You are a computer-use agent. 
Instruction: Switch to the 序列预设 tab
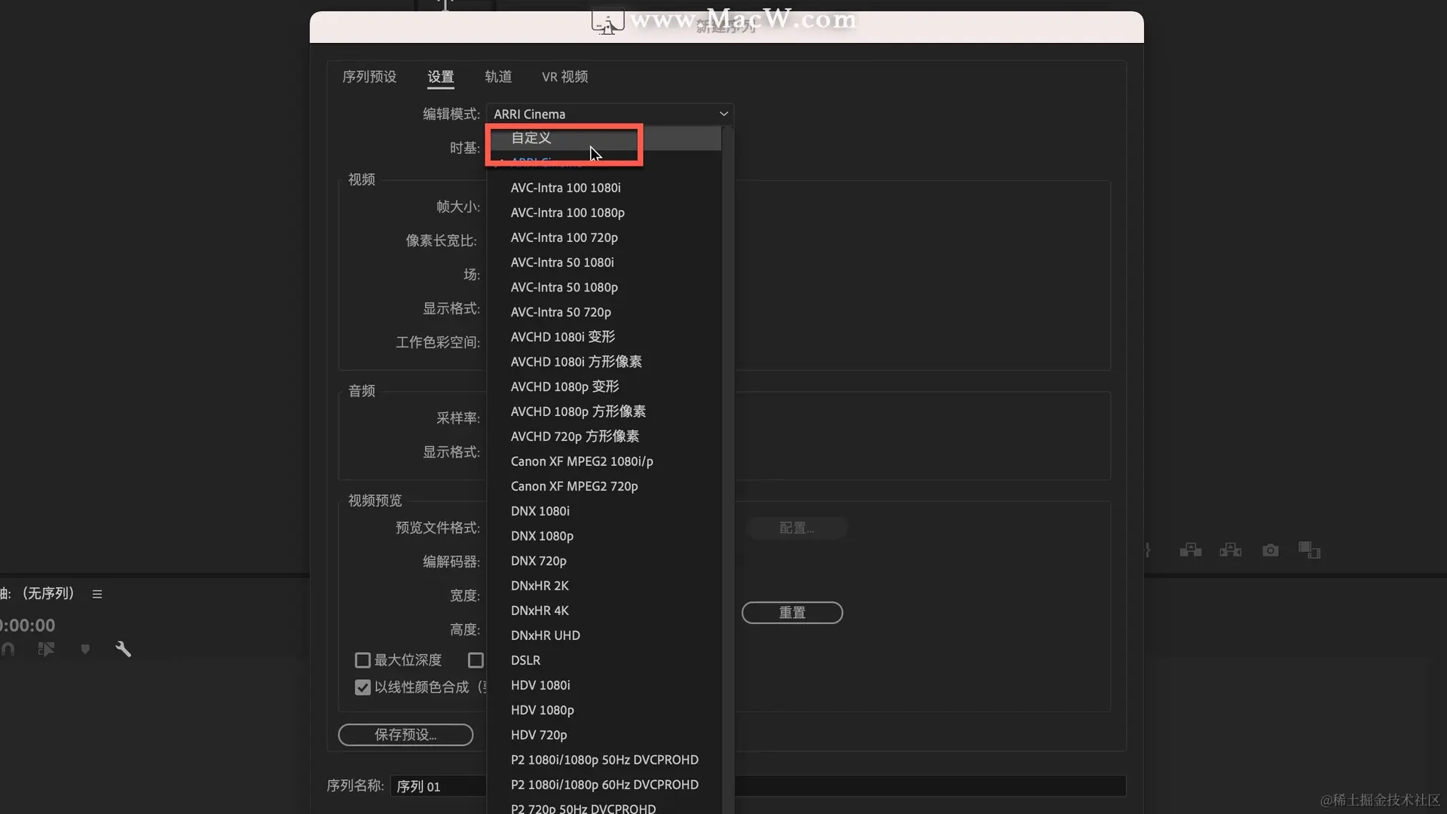pos(369,77)
